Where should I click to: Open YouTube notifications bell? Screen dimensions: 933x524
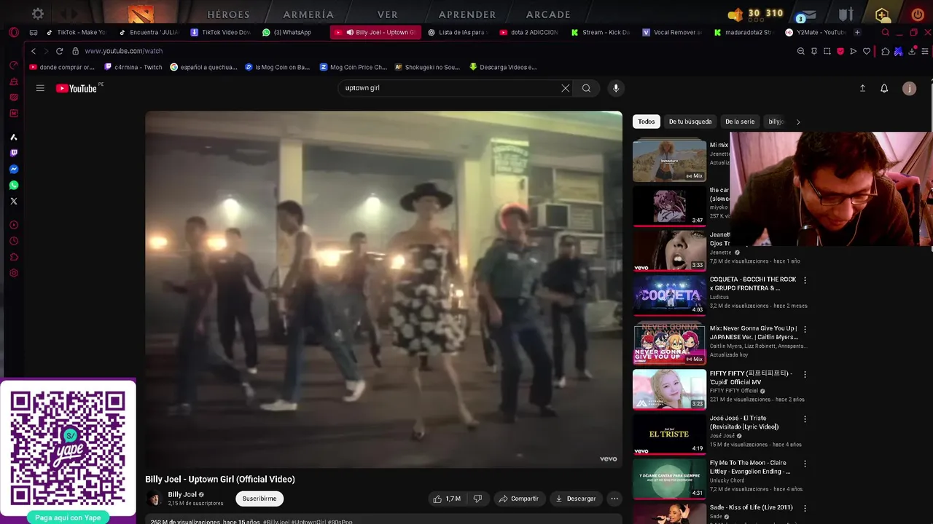click(884, 88)
